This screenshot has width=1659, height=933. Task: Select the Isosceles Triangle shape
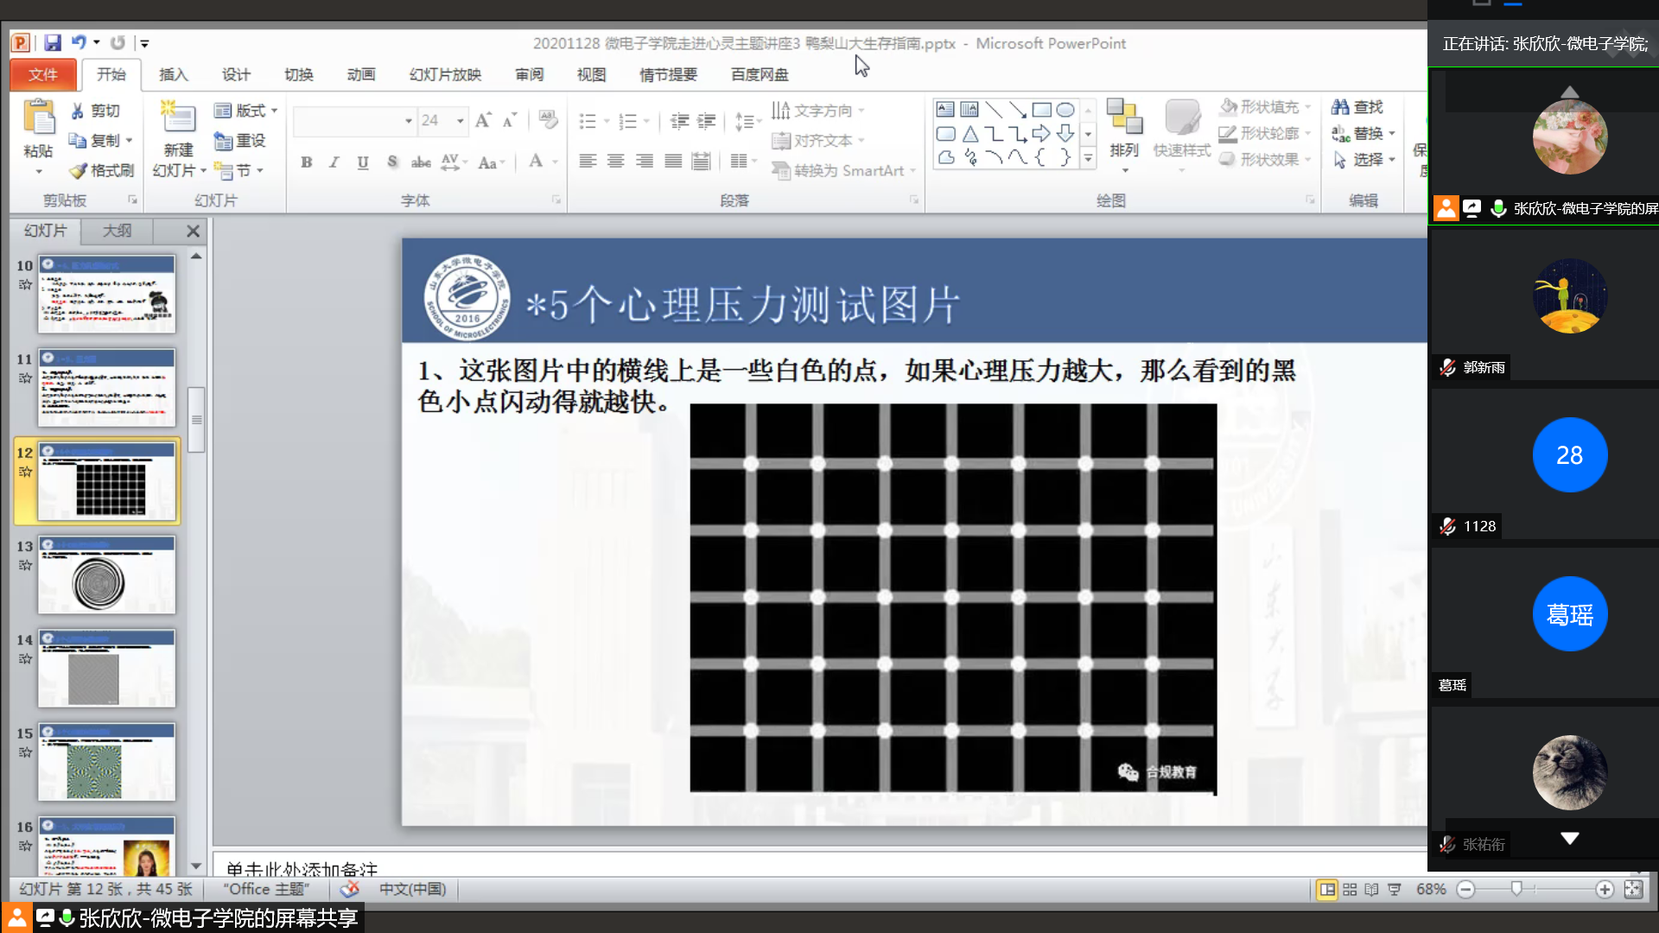pyautogui.click(x=970, y=134)
